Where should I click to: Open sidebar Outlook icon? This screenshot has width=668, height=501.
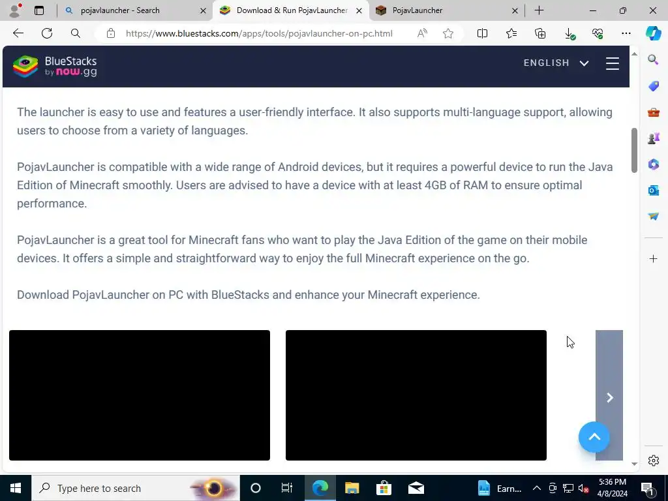(x=653, y=190)
